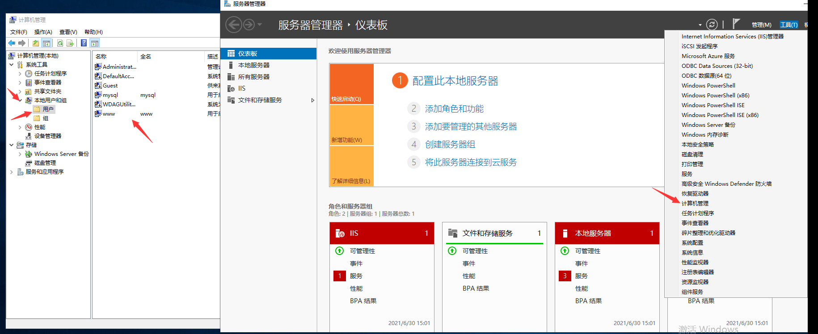
Task: Select the 新增功能(W) tile
Action: 351,125
